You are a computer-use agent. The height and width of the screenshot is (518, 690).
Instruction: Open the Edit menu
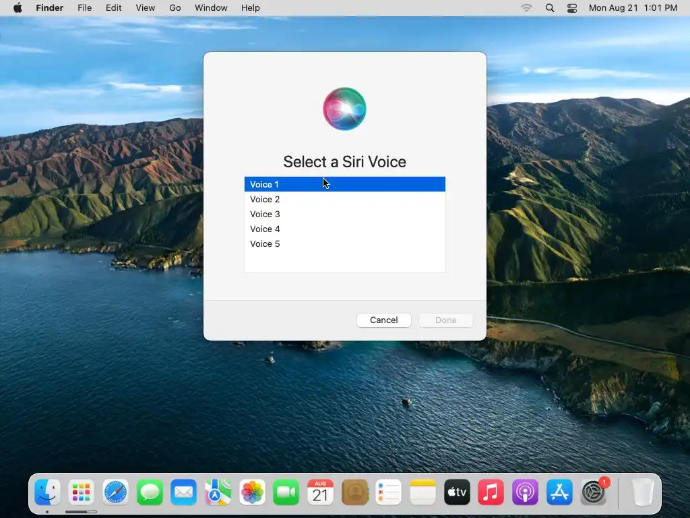click(113, 8)
